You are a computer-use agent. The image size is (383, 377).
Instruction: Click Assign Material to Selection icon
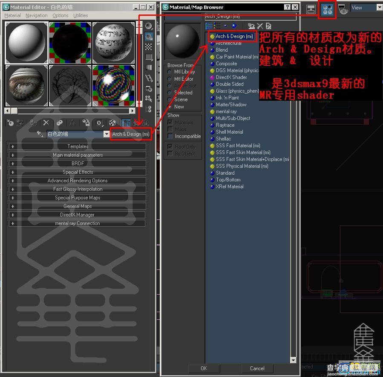[x=33, y=123]
